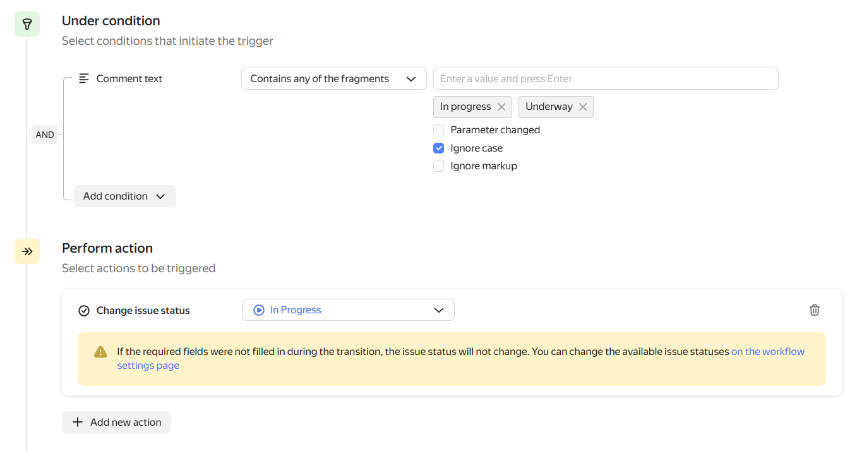This screenshot has height=451, width=857.
Task: Click the warning triangle icon in notice
Action: [x=100, y=352]
